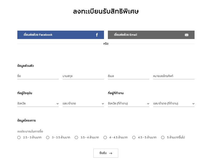Focus the นามสกุล surname field
Screen dimensions: 211x164
(83, 76)
